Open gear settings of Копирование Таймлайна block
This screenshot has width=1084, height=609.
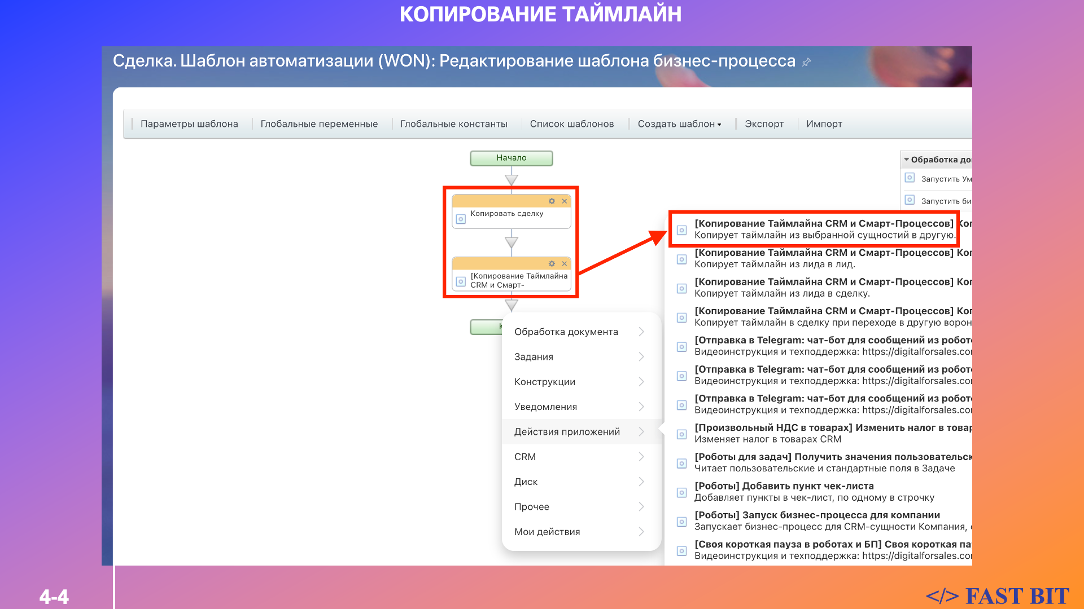click(x=552, y=264)
